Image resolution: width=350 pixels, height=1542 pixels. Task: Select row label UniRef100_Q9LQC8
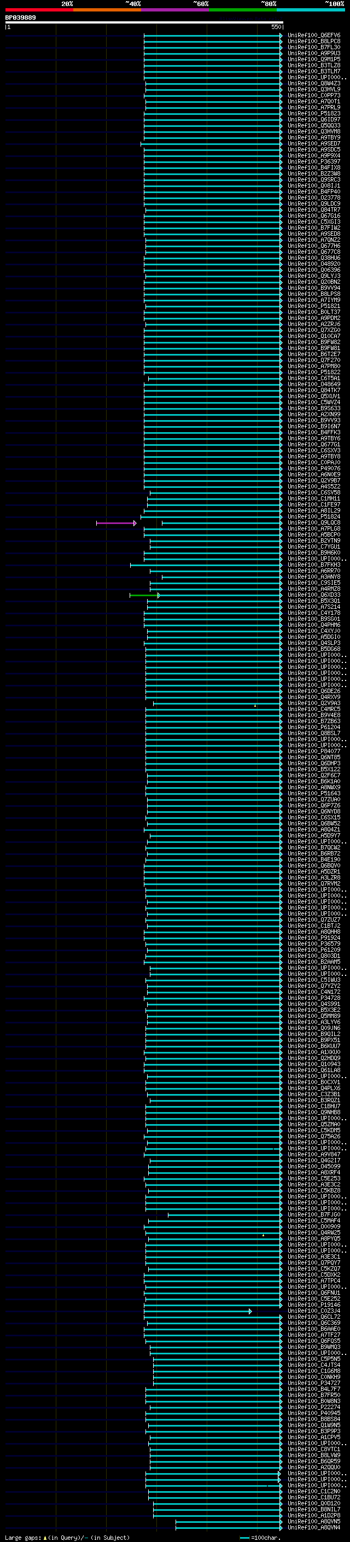314,522
